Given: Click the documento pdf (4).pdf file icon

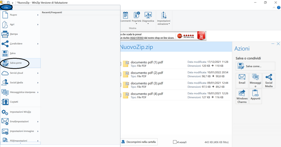Looking at the screenshot, I should click(126, 95).
